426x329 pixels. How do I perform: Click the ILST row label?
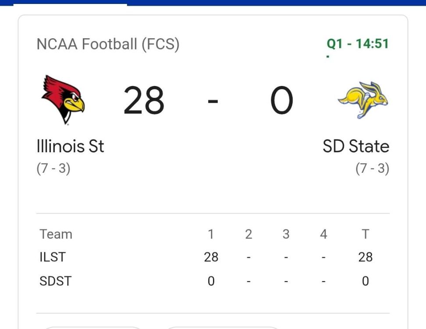[53, 257]
